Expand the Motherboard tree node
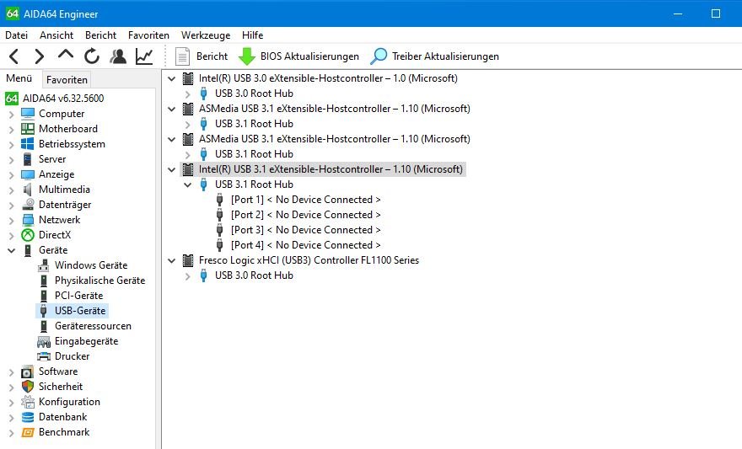Screen dimensions: 742x449 point(11,129)
